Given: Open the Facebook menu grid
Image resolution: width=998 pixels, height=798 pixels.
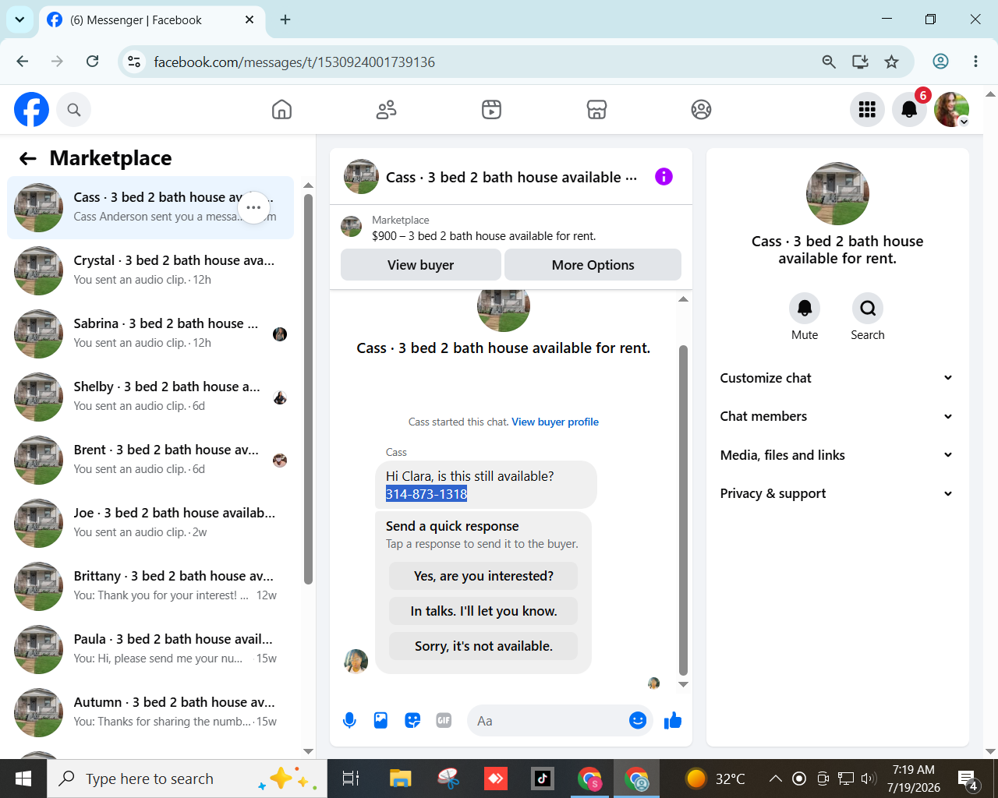Looking at the screenshot, I should 867,110.
